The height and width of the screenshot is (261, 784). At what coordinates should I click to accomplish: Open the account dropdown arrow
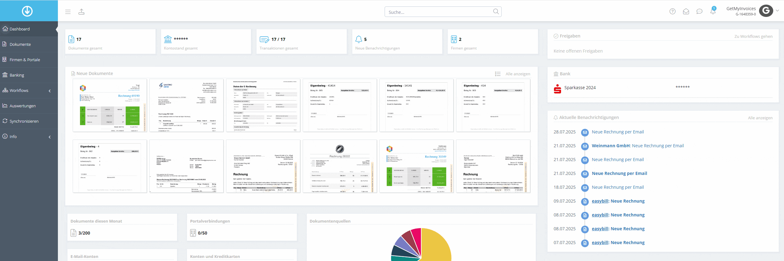[778, 10]
